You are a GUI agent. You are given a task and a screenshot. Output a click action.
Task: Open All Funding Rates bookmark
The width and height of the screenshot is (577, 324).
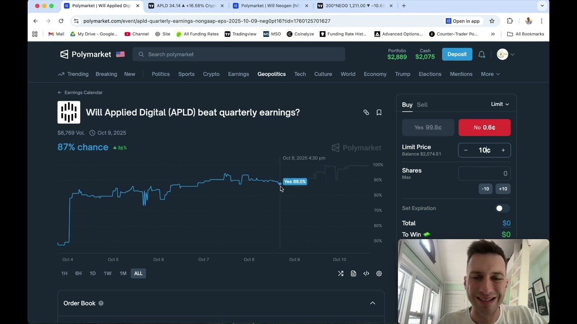[197, 34]
